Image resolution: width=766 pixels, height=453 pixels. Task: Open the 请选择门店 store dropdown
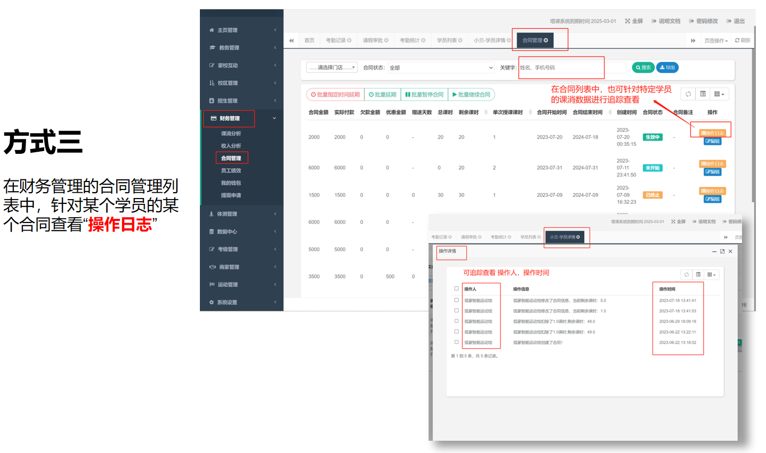(332, 68)
